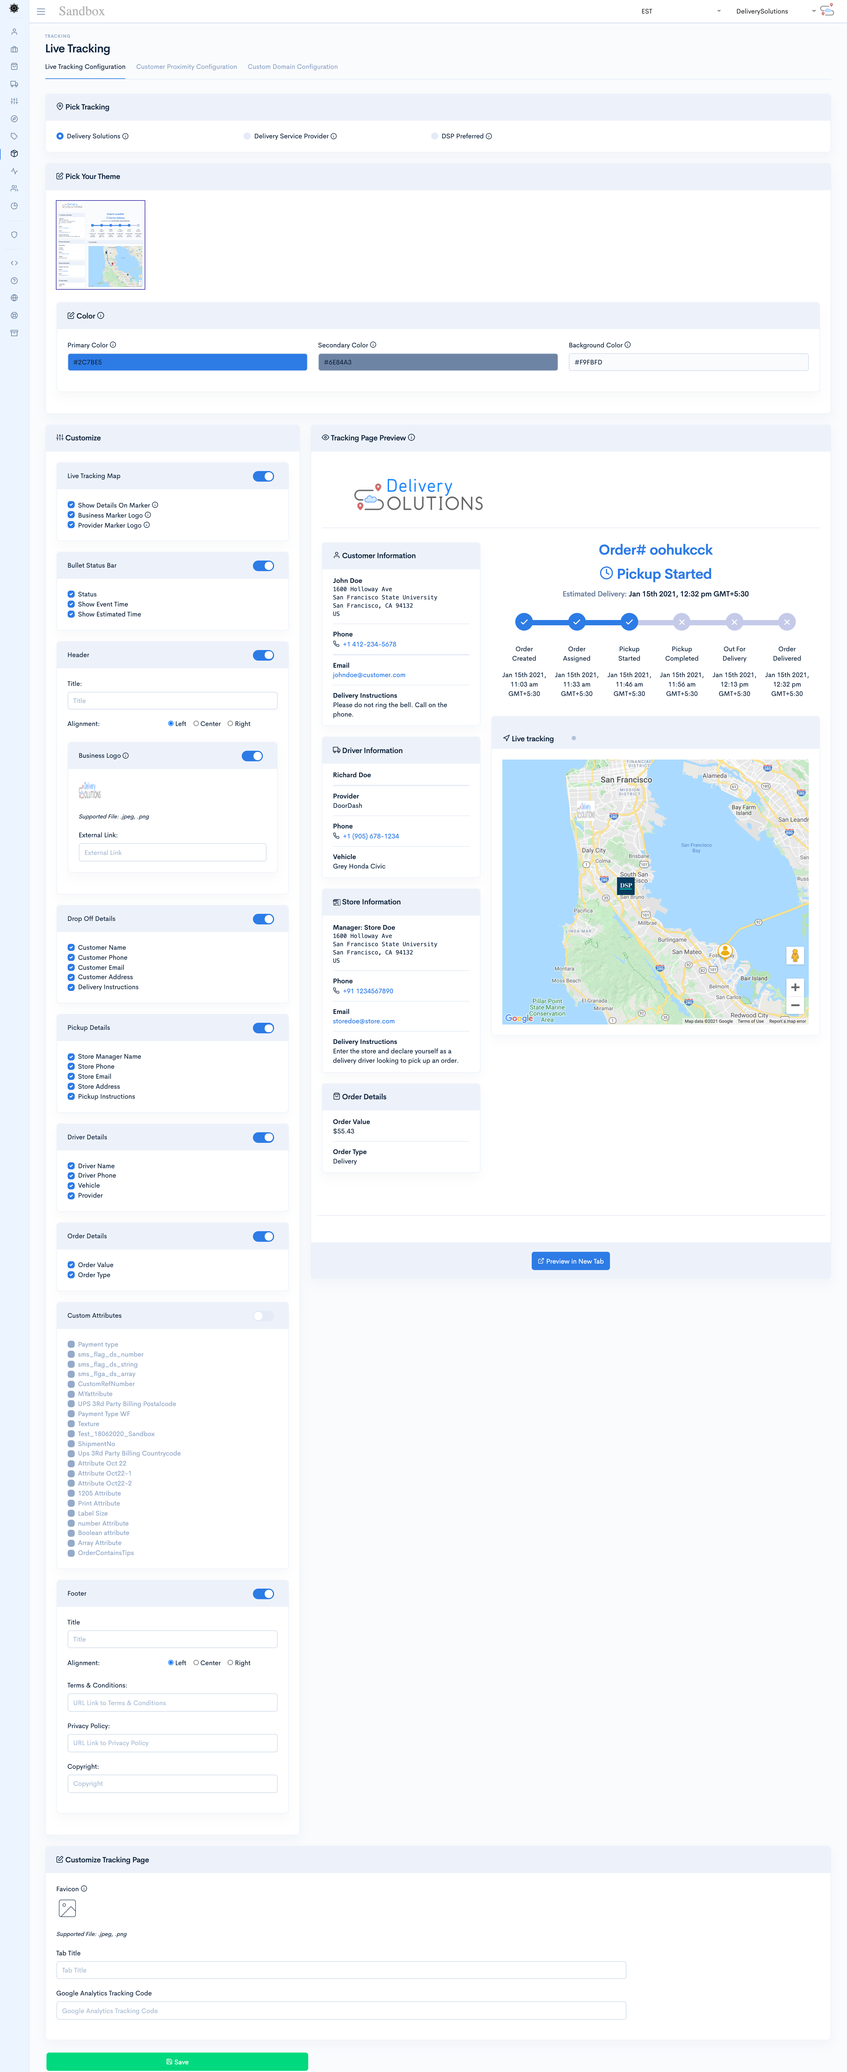The image size is (847, 2072).
Task: Click the info icon beside Primary Color
Action: (113, 345)
